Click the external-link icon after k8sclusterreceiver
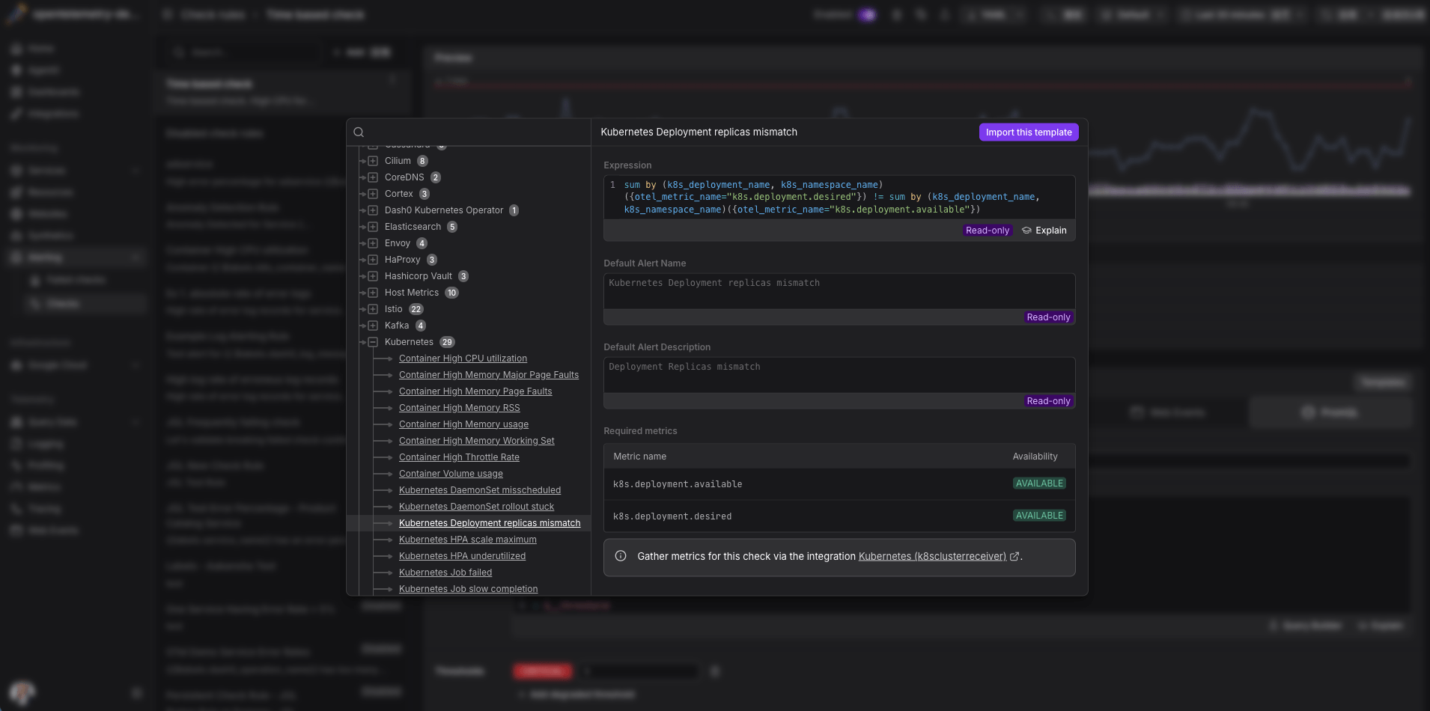The image size is (1430, 711). click(x=1014, y=556)
